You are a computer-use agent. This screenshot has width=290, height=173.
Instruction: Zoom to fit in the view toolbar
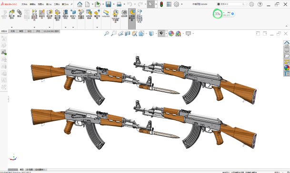point(107,33)
